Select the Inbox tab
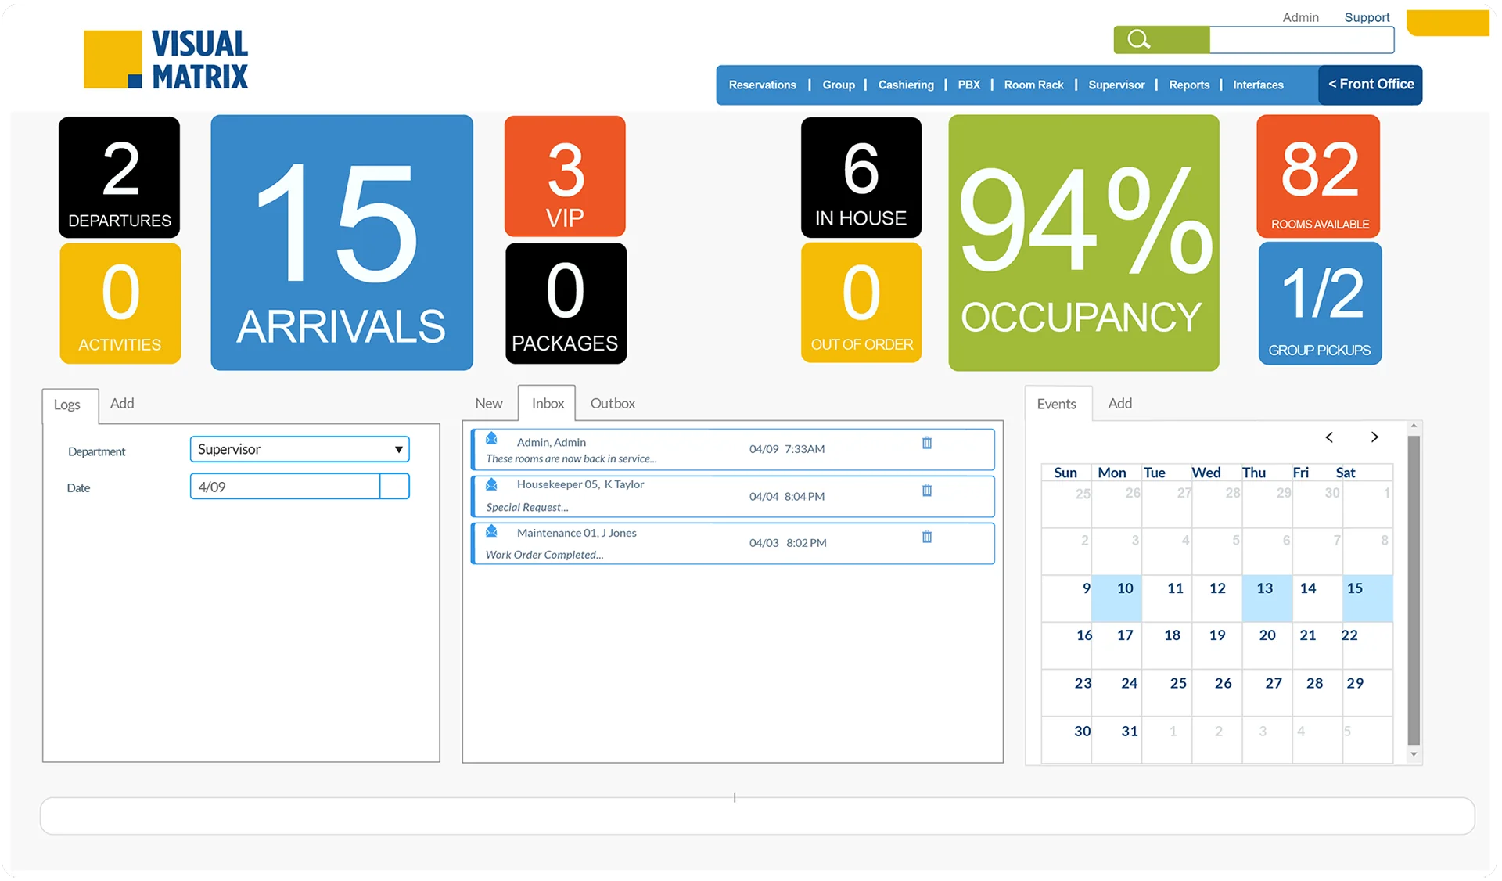Screen dimensions: 1502x881 click(548, 404)
